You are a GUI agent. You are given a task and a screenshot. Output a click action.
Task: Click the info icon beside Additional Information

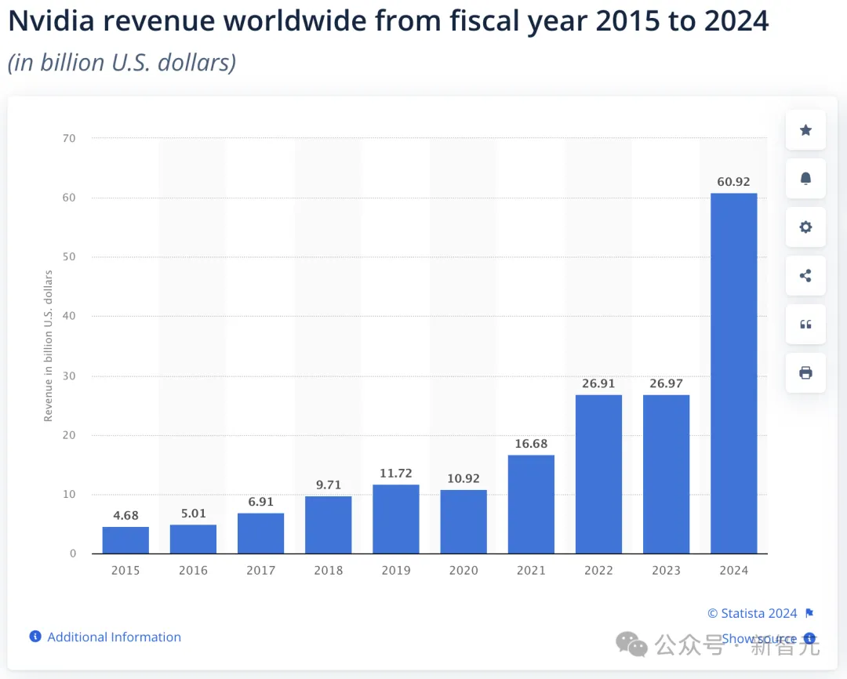35,637
